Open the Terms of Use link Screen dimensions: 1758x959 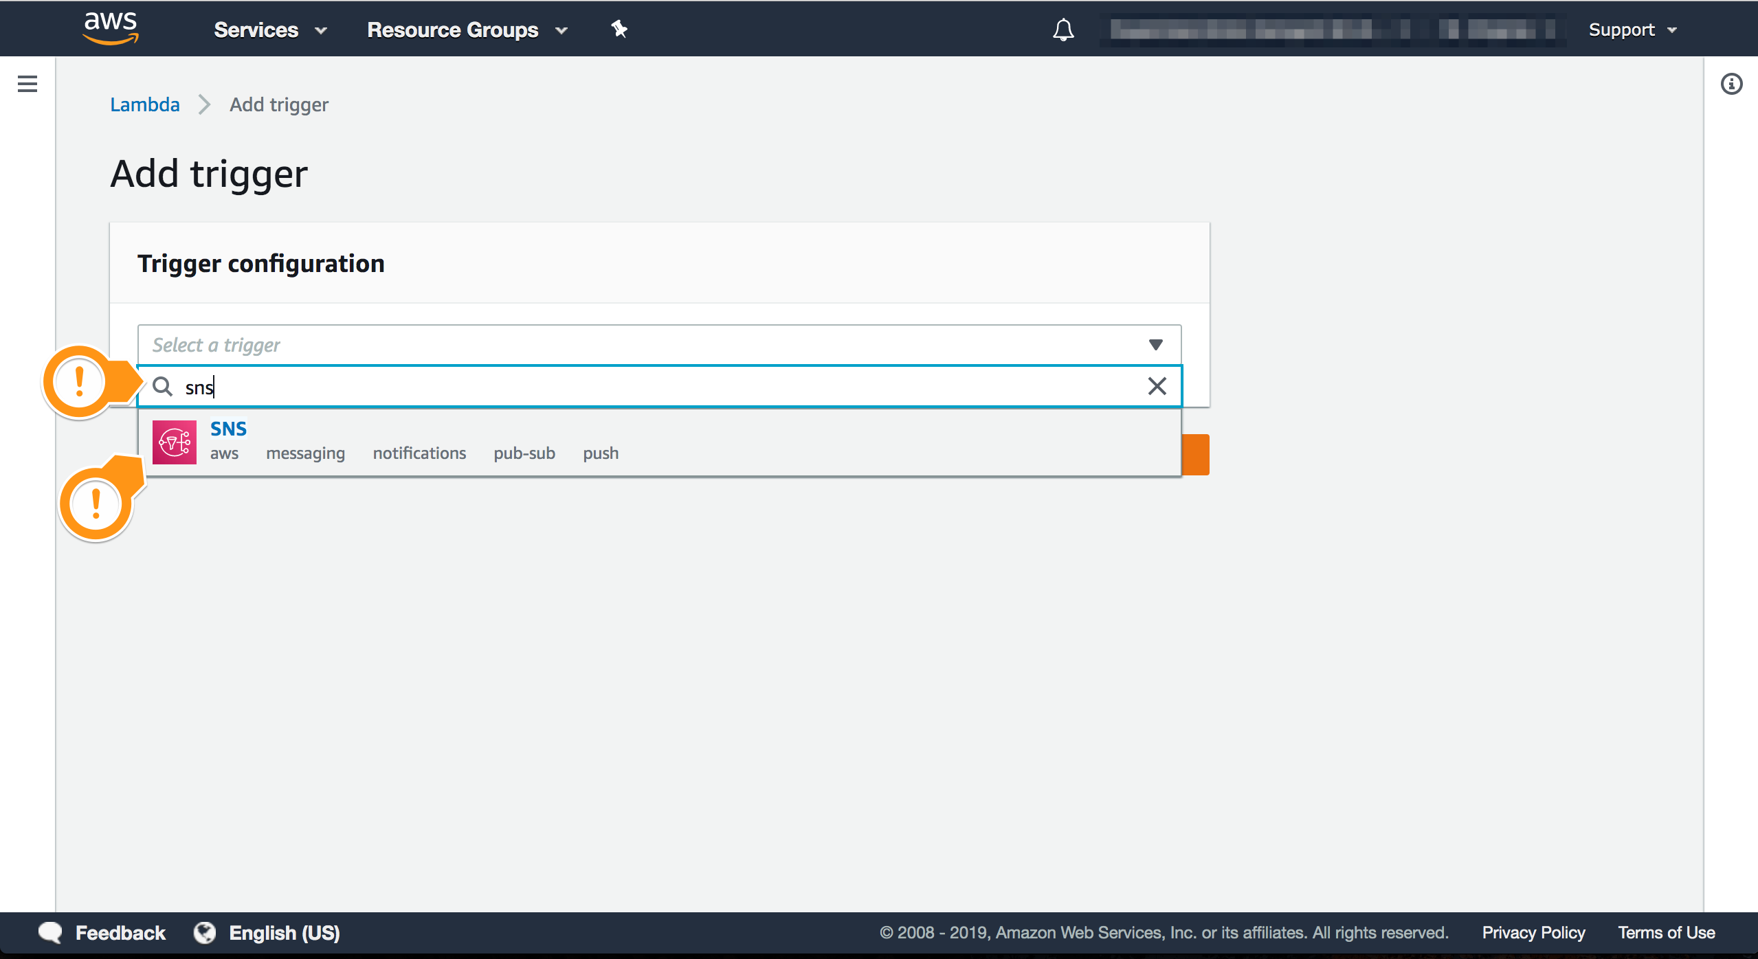tap(1667, 933)
